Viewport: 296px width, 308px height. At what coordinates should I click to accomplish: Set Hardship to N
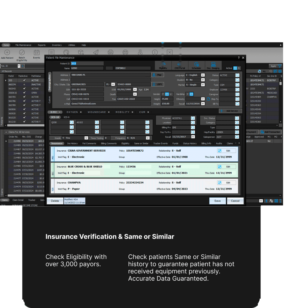[192, 94]
